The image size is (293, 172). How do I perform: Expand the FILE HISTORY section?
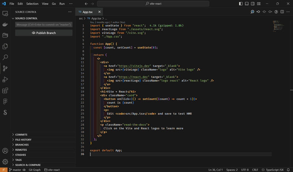click(x=43, y=140)
